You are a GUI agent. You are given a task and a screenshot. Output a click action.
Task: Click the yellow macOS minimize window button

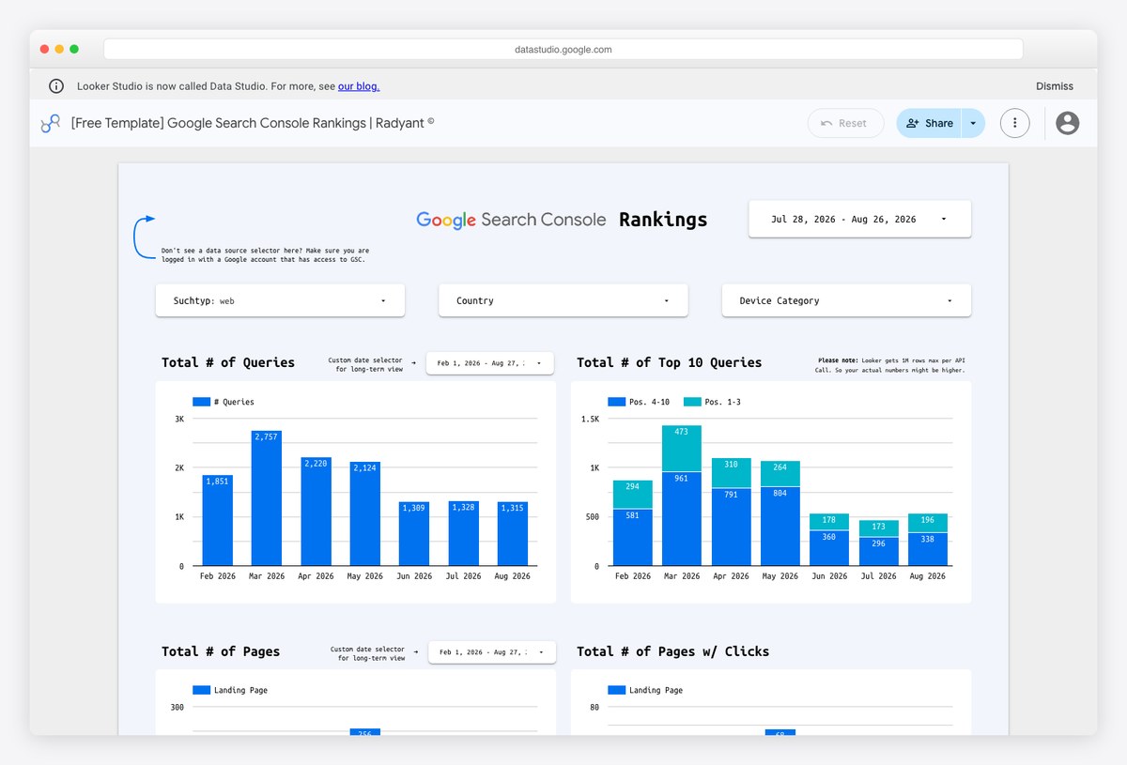(59, 49)
